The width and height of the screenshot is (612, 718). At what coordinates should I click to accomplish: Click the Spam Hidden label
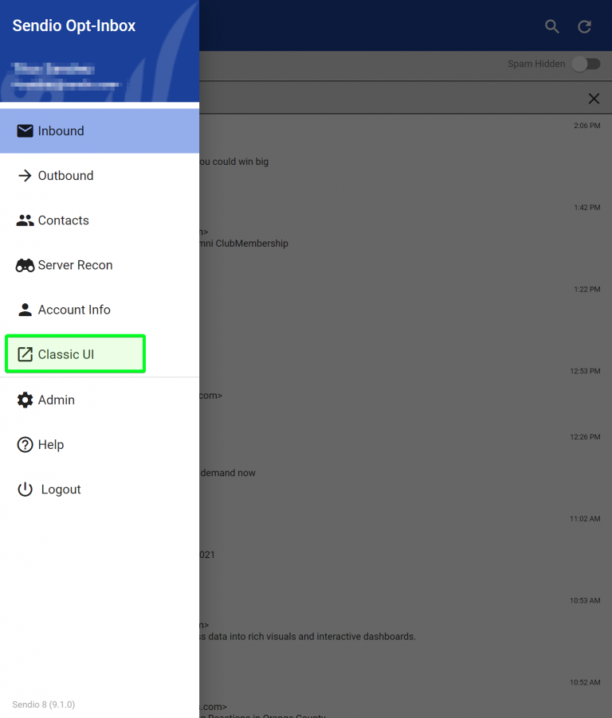[536, 64]
